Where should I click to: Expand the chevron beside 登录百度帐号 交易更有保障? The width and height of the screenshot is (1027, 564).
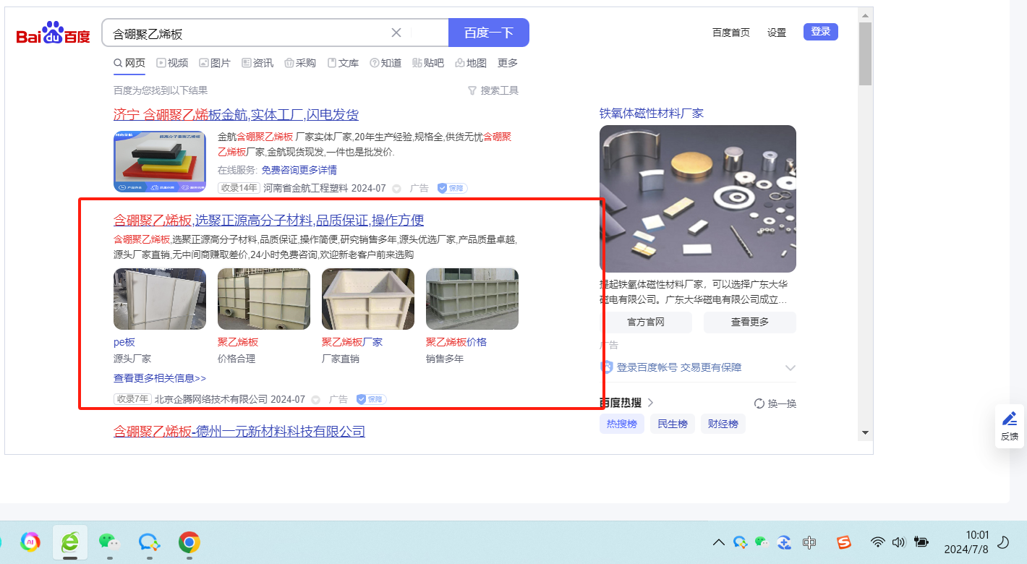coord(791,368)
